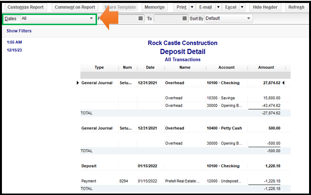
Task: Click the Date column header
Action: [x=150, y=68]
